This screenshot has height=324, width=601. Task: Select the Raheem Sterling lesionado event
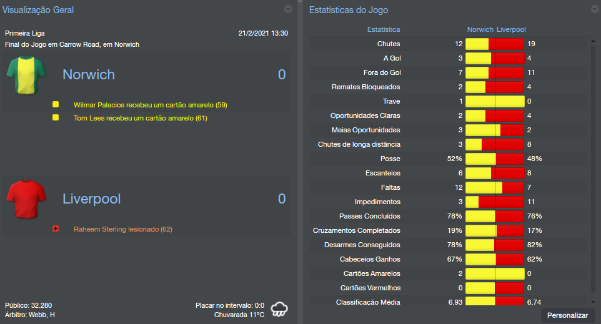[122, 229]
